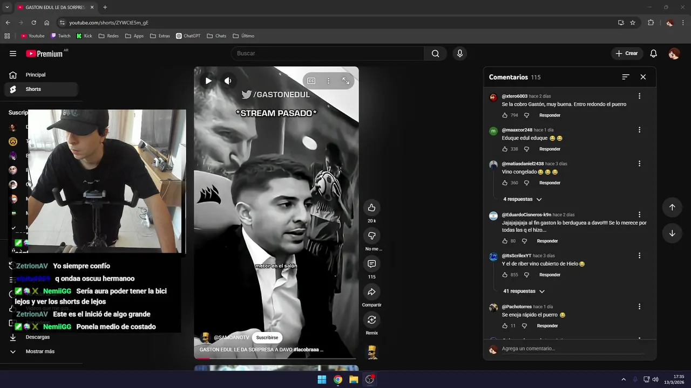Screen dimensions: 691x388
Task: Enter fullscreen on the Short
Action: coord(346,81)
